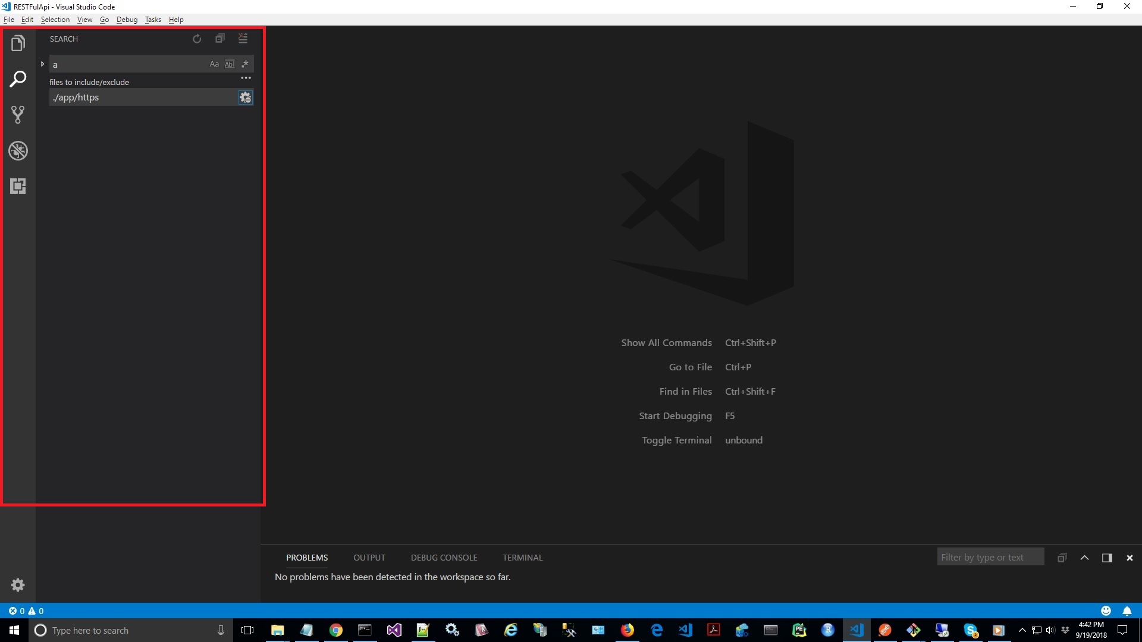Expand the search box to show replace field
Viewport: 1142px width, 642px height.
(42, 64)
